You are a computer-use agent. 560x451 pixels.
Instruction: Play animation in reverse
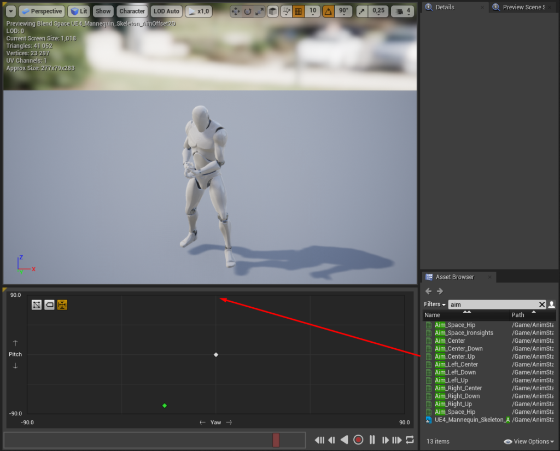click(345, 440)
